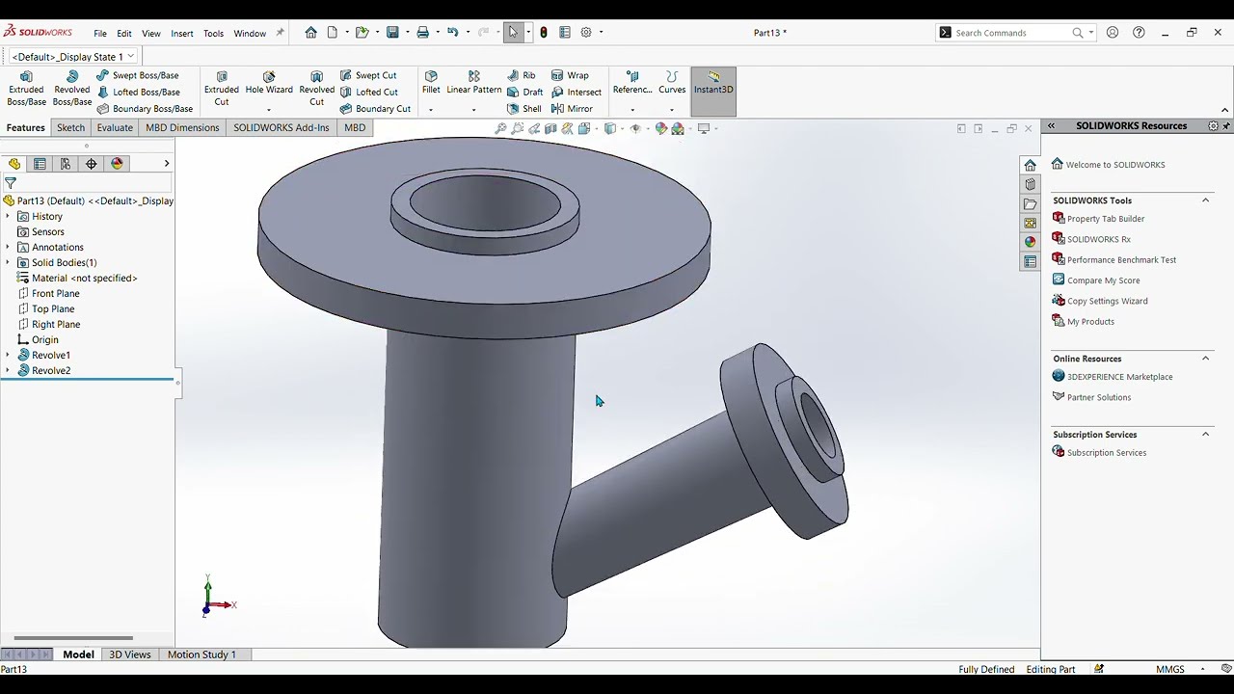The width and height of the screenshot is (1234, 694).
Task: Switch to ConfigurationManager tab icon
Action: (66, 164)
